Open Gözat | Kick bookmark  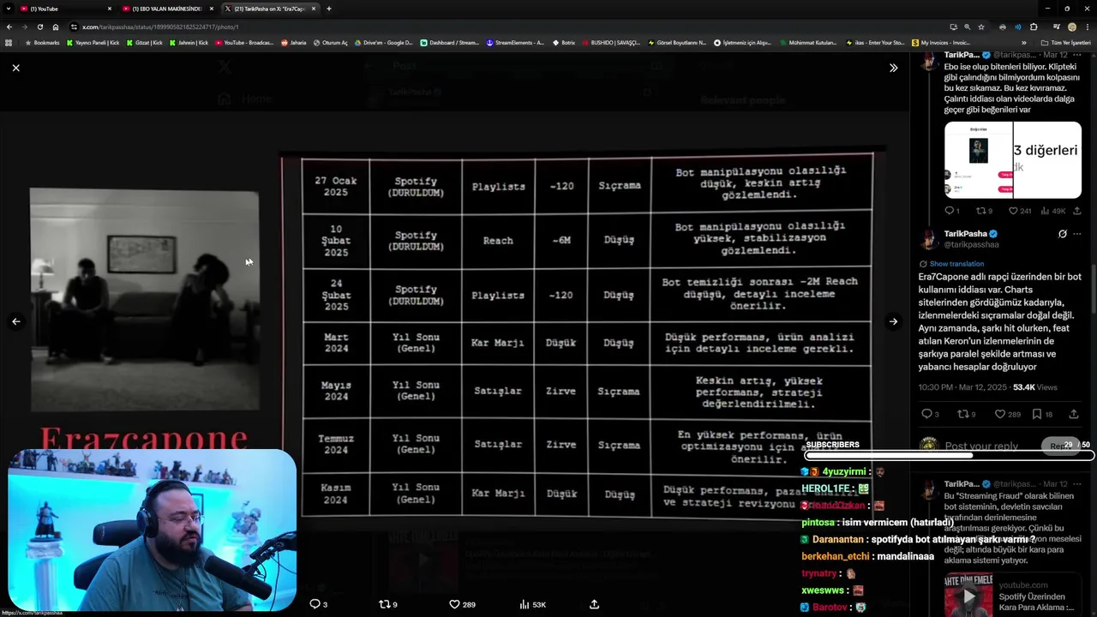(x=144, y=42)
